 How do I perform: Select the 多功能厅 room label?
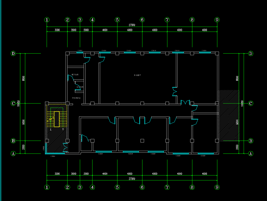point(137,75)
